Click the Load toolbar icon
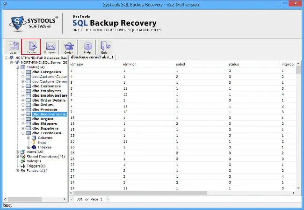 click(x=14, y=46)
